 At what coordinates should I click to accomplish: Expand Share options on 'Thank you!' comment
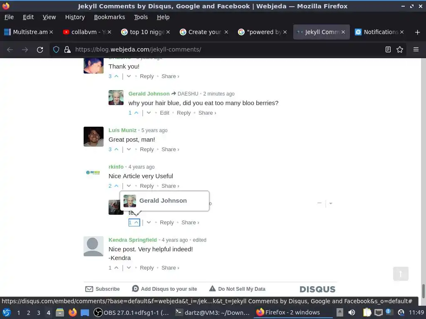click(170, 76)
